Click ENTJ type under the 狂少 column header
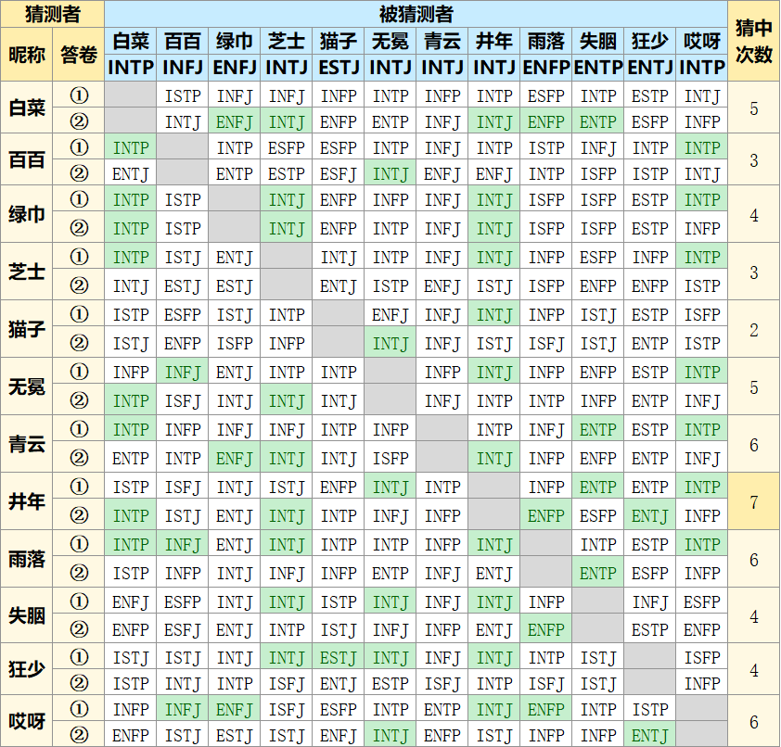The height and width of the screenshot is (747, 781). point(650,68)
